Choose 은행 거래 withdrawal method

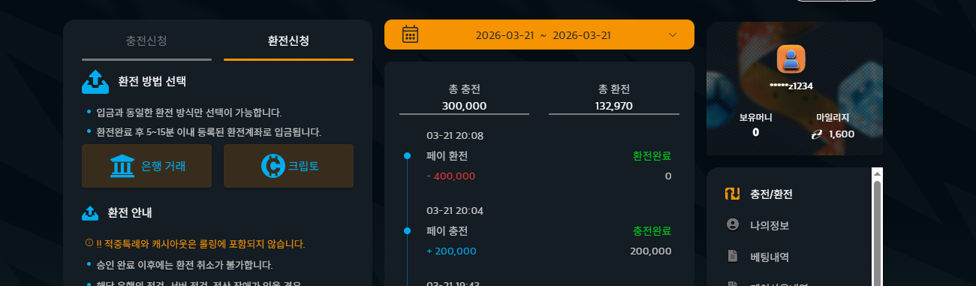tap(146, 166)
